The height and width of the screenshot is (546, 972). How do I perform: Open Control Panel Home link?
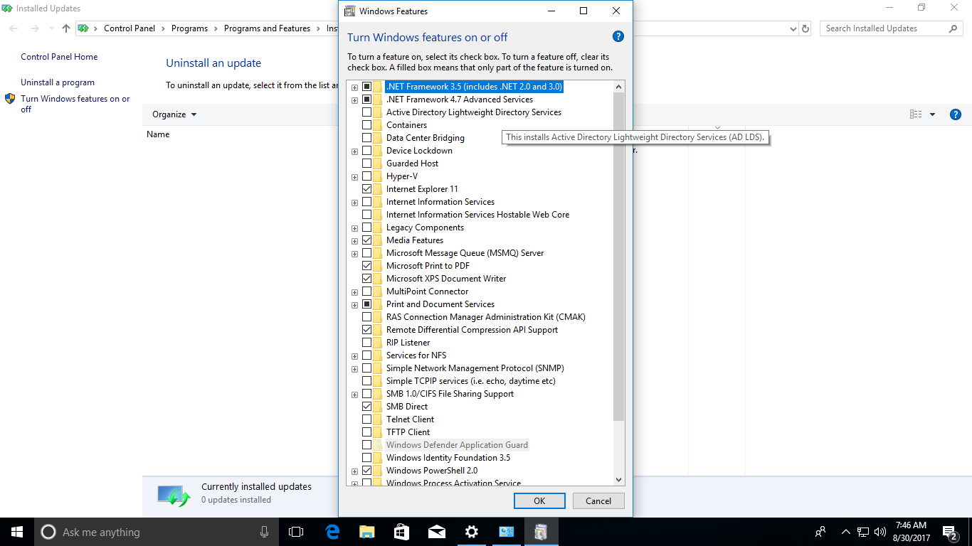click(59, 57)
